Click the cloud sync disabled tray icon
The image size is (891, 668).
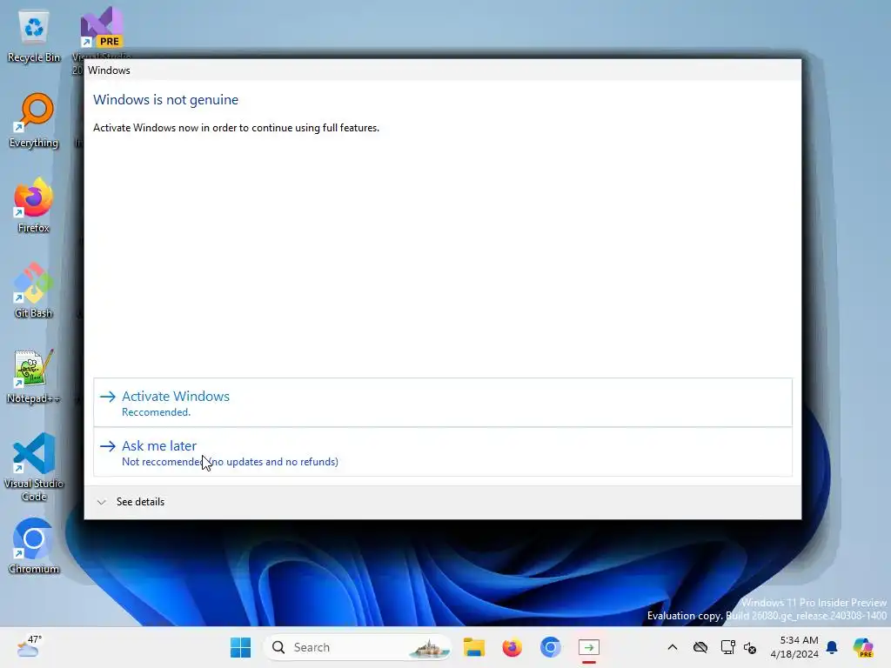[x=700, y=647]
